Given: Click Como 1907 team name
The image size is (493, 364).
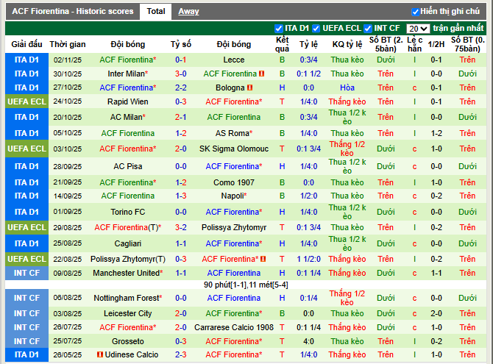Looking at the screenshot, I should (x=233, y=182).
